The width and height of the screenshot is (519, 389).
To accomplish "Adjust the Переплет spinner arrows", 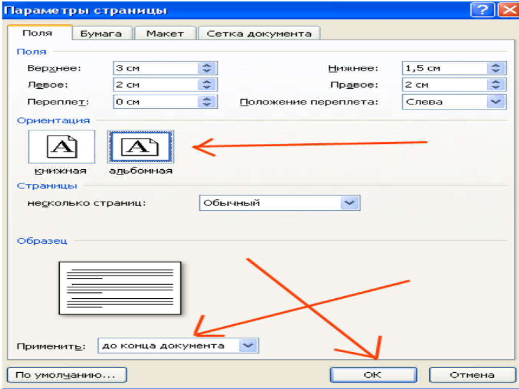I will [207, 101].
